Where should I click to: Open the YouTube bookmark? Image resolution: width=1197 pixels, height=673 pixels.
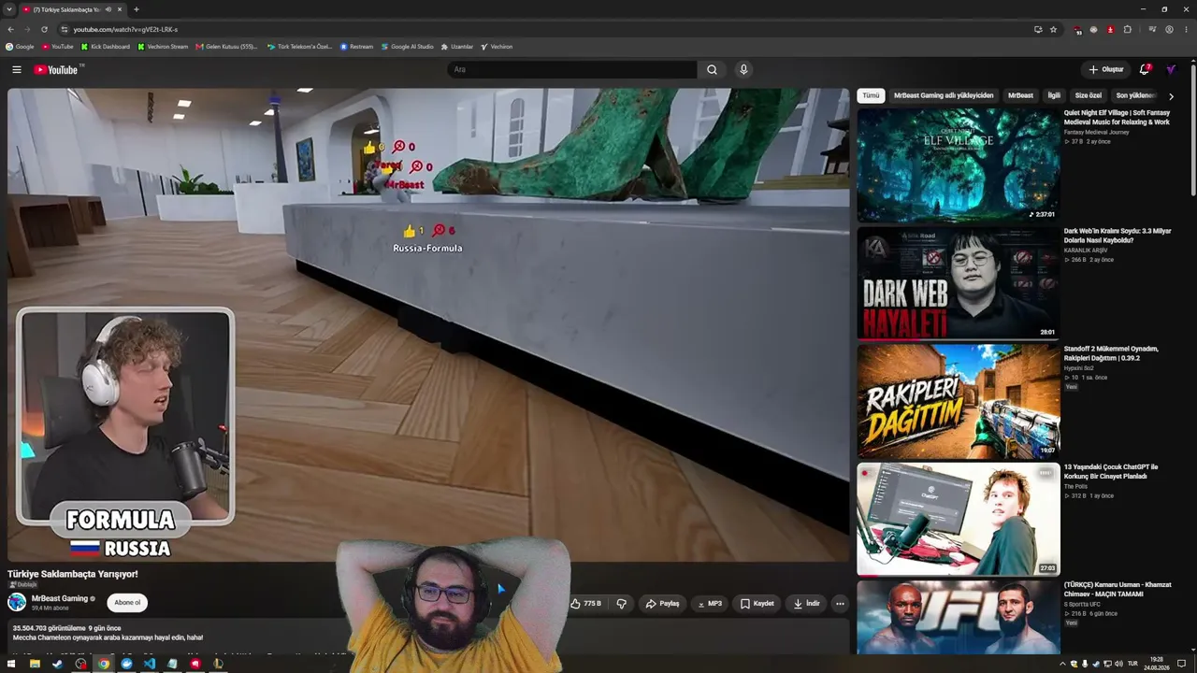point(58,46)
